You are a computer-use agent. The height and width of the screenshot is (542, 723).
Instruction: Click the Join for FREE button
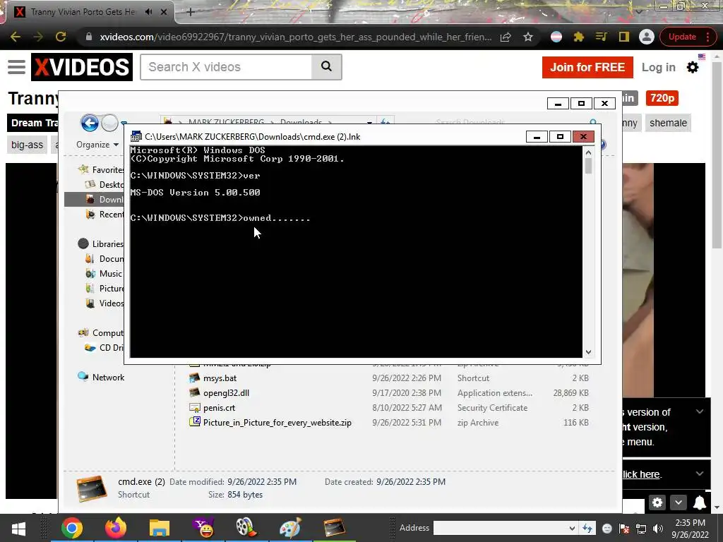587,67
